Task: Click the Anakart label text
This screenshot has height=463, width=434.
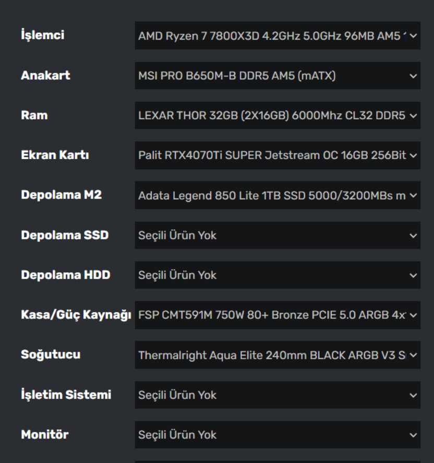Action: tap(45, 76)
